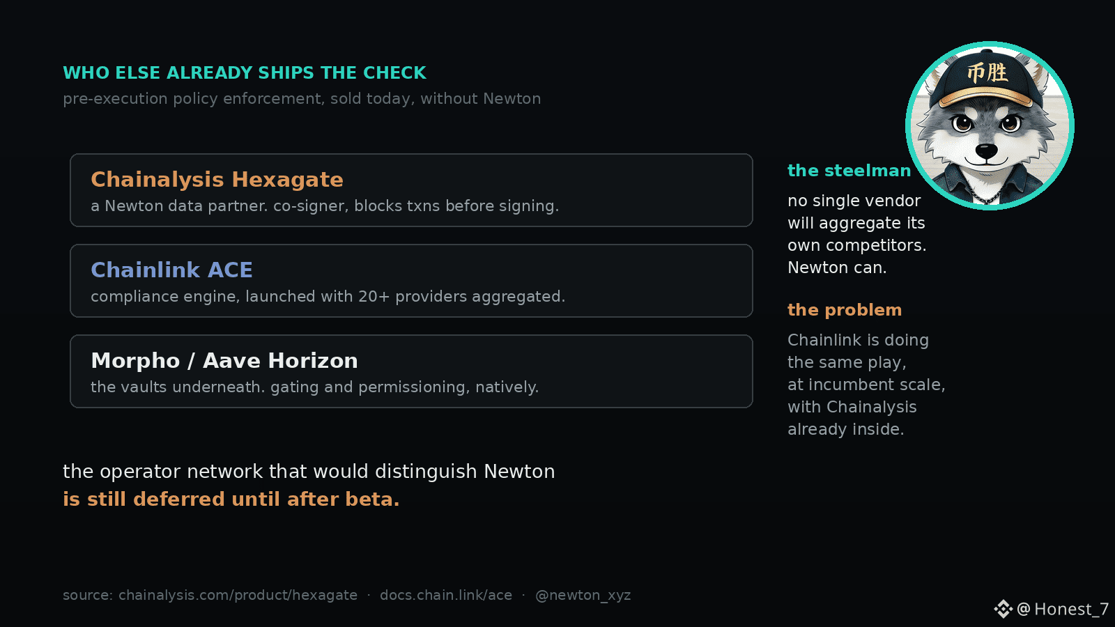Image resolution: width=1115 pixels, height=627 pixels.
Task: Open the chainalysis.com/product/hexagate source link
Action: click(238, 595)
